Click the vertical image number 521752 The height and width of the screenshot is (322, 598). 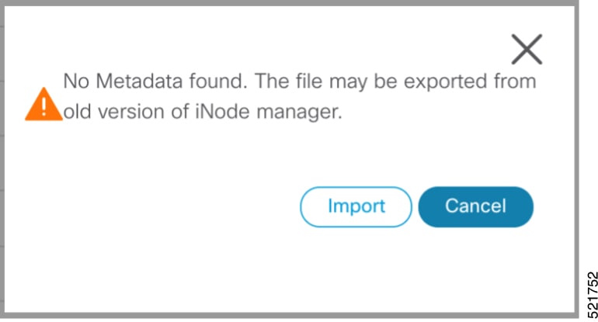(593, 295)
